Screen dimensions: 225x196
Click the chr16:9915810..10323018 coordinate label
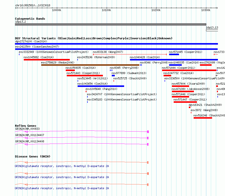[x=33, y=6]
